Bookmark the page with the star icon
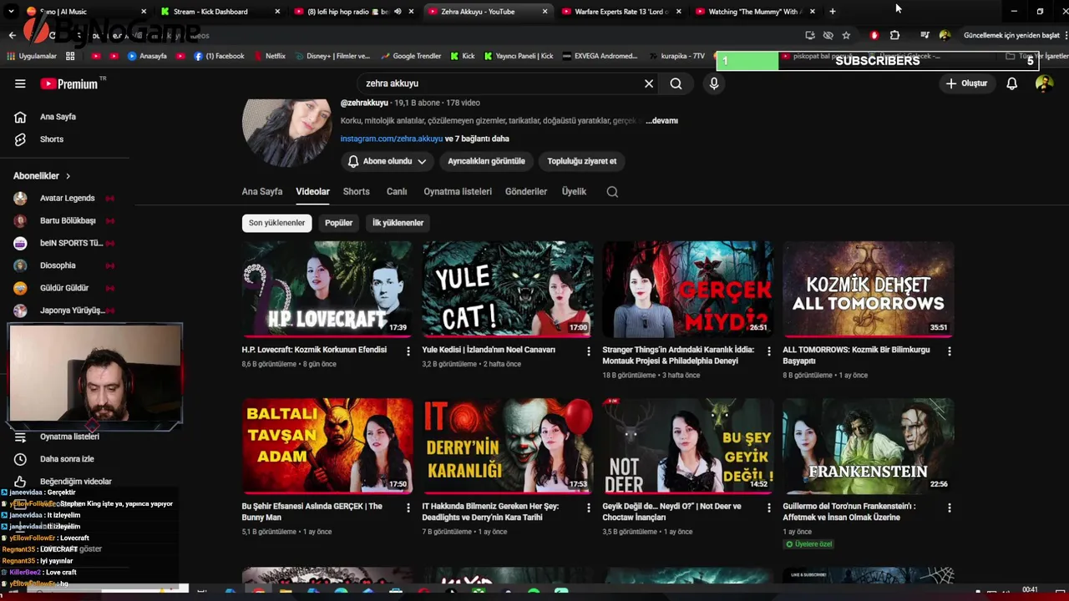1069x601 pixels. (846, 35)
